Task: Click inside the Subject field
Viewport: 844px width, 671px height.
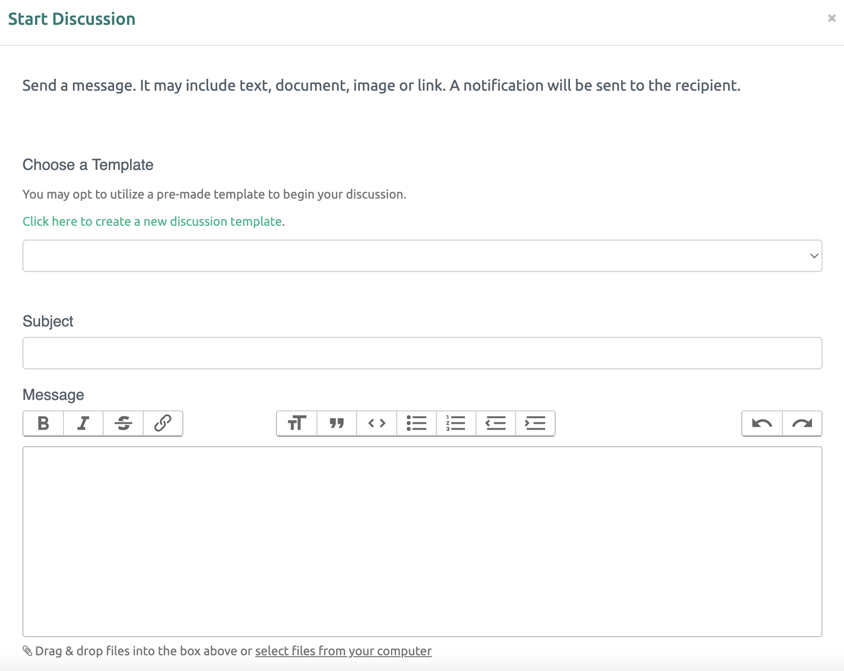Action: [422, 353]
